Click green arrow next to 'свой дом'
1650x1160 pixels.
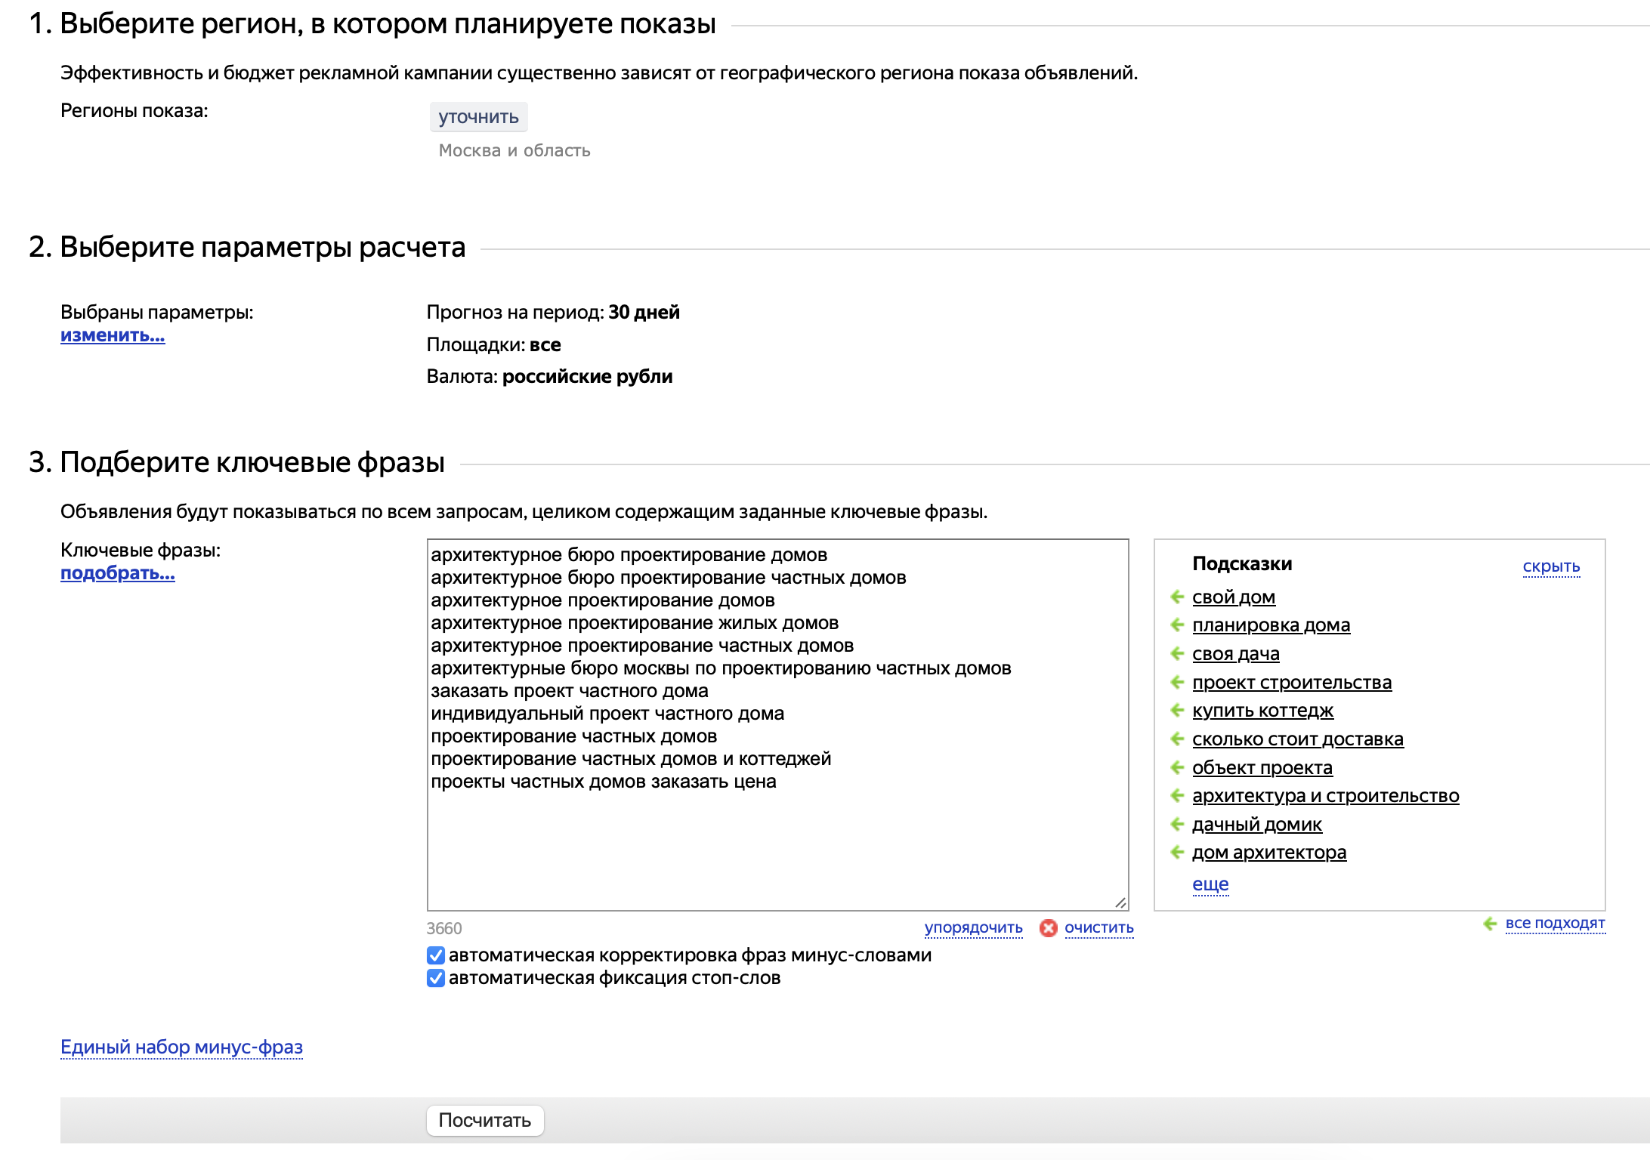click(x=1176, y=597)
